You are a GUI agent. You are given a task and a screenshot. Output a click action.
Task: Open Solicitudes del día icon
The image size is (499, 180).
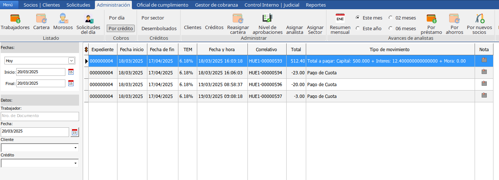click(89, 19)
